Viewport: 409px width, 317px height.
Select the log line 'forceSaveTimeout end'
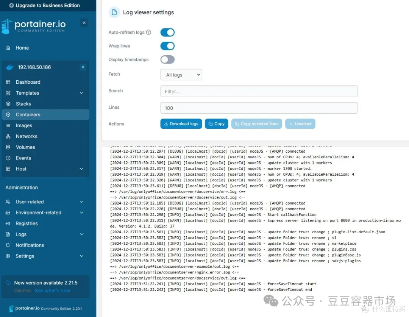pos(211,290)
